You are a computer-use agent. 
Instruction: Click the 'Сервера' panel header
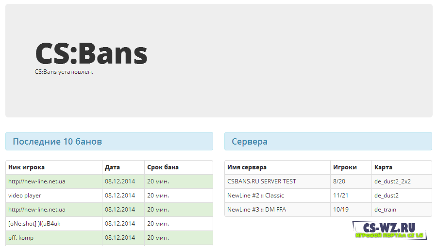(328, 141)
